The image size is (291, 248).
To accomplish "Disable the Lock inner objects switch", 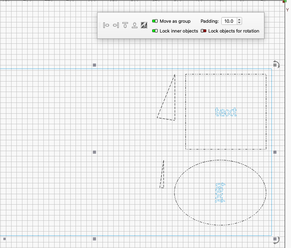I will pyautogui.click(x=155, y=31).
